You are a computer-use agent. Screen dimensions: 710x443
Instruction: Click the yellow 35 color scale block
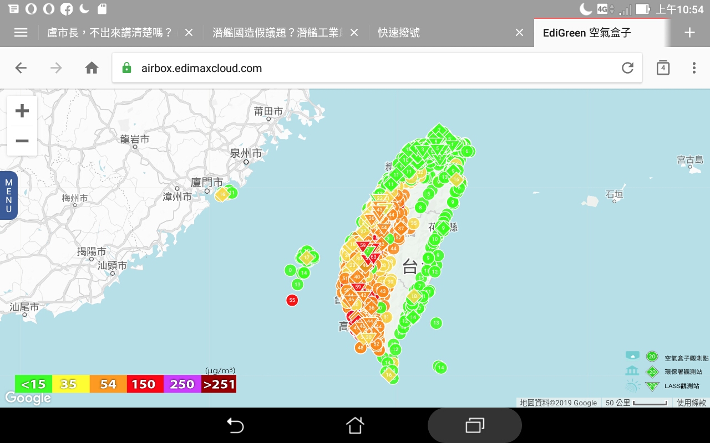(x=70, y=384)
